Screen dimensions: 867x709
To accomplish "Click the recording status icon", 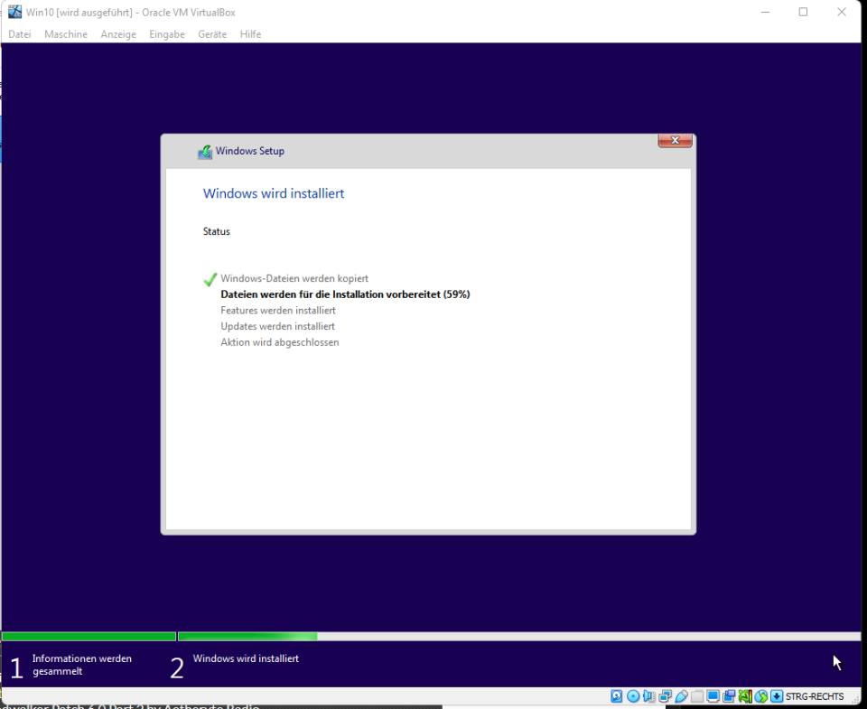I will (x=729, y=696).
